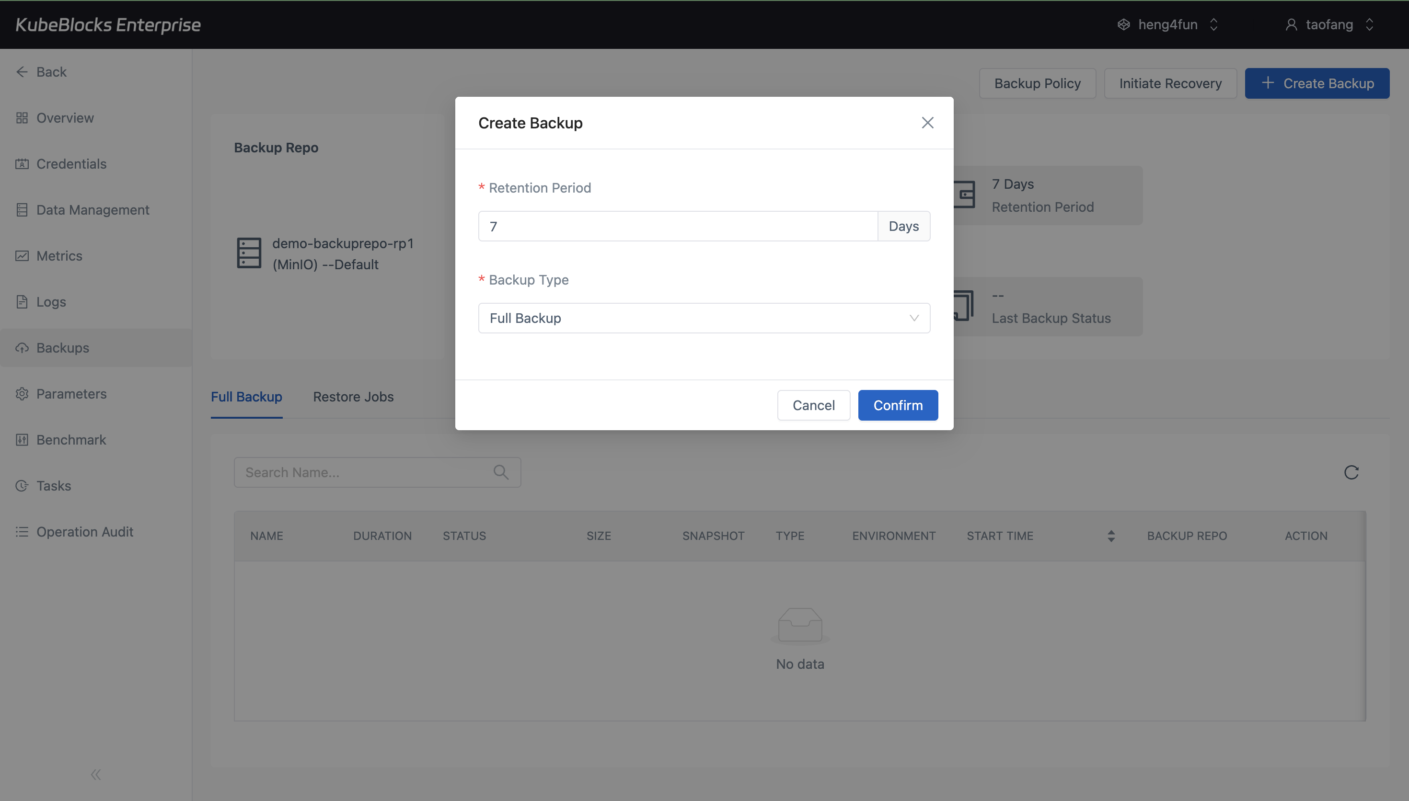Switch to the Restore Jobs tab
1409x801 pixels.
353,396
